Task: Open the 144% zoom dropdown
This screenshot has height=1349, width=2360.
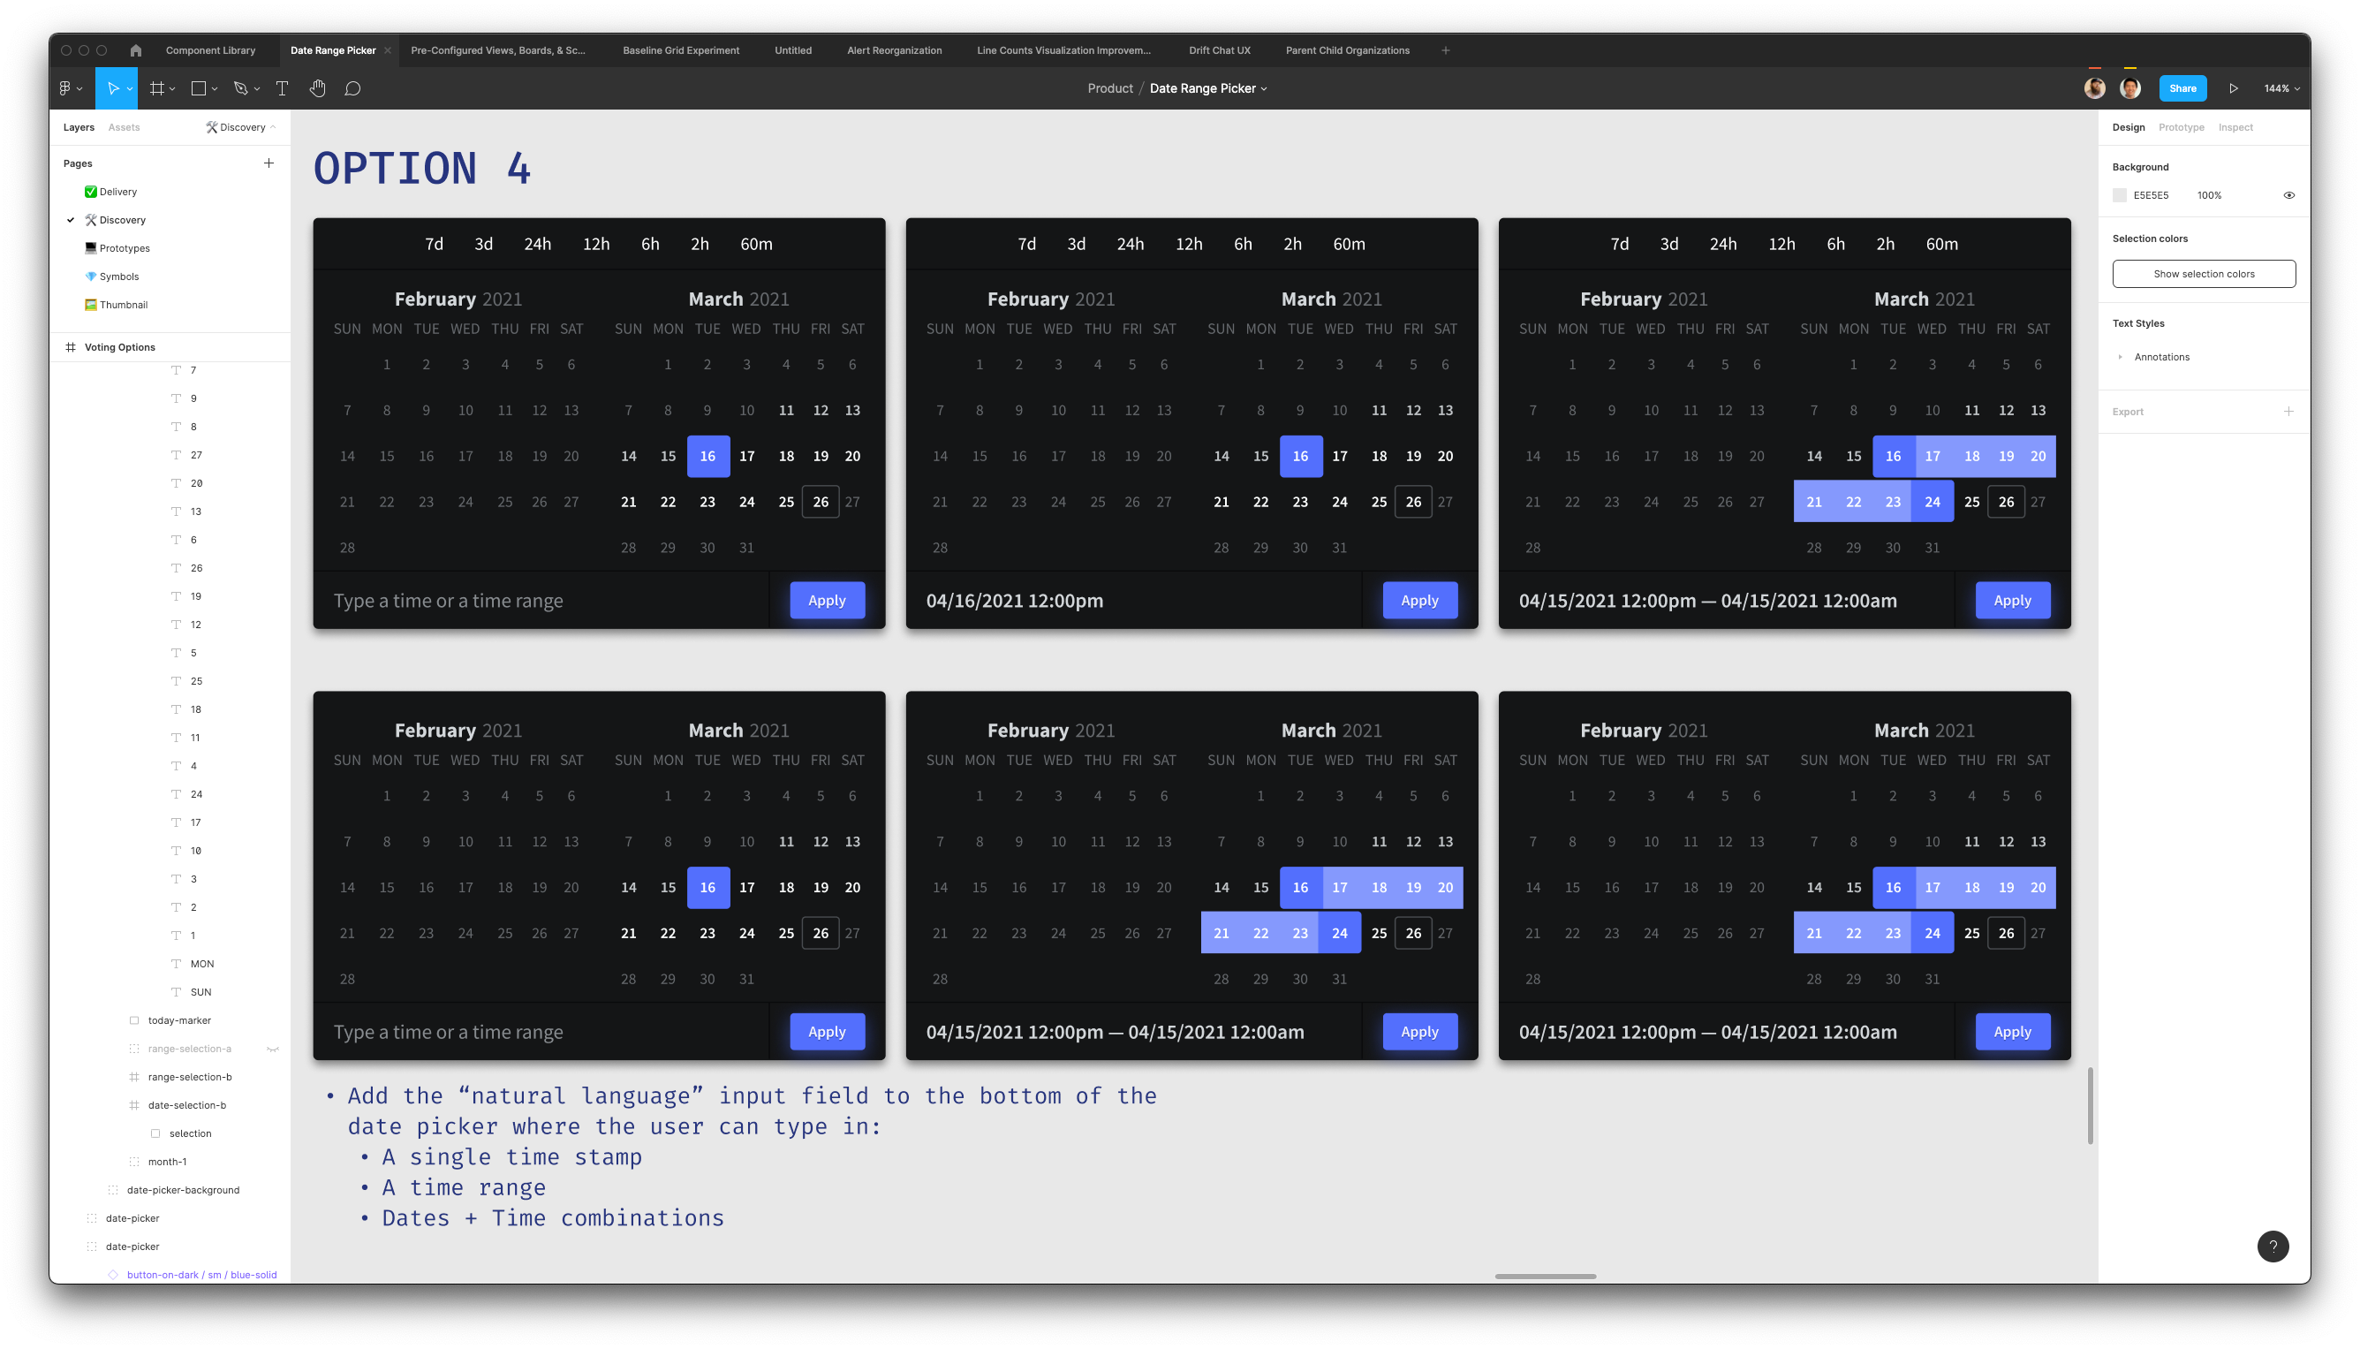Action: [x=2281, y=88]
